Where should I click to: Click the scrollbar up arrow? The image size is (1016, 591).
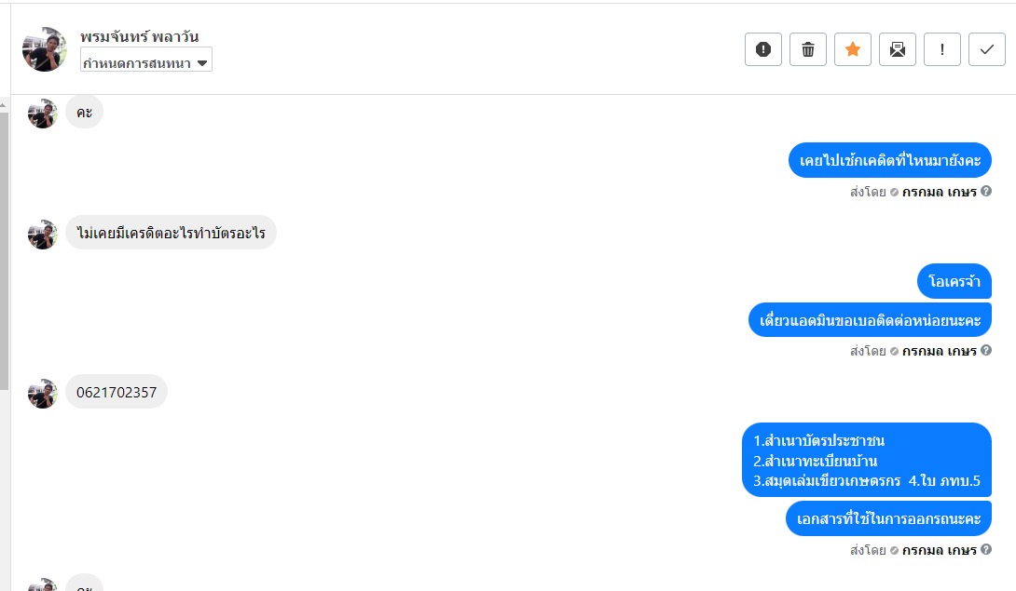pyautogui.click(x=4, y=104)
